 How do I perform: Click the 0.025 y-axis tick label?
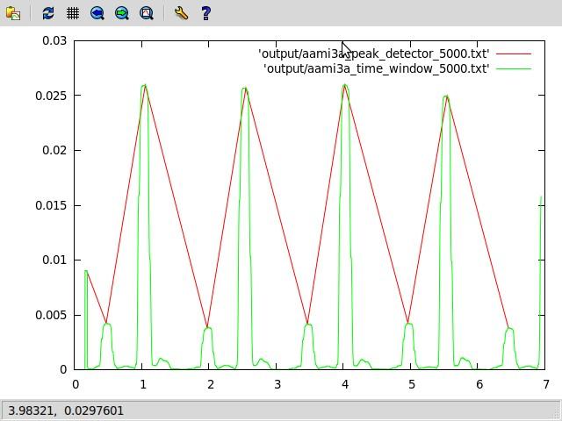pyautogui.click(x=51, y=96)
